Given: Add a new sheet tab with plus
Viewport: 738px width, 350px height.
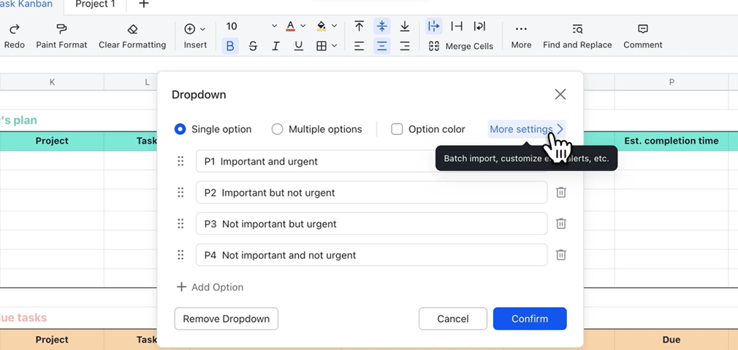Looking at the screenshot, I should click(x=144, y=4).
